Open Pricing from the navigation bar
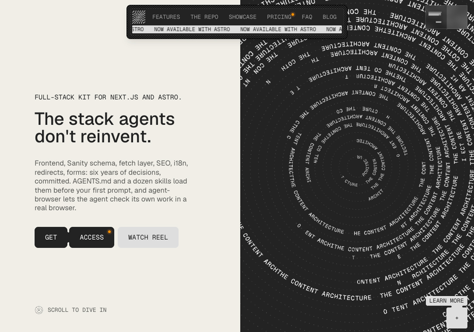Screen dimensions: 474x332 [x=279, y=17]
